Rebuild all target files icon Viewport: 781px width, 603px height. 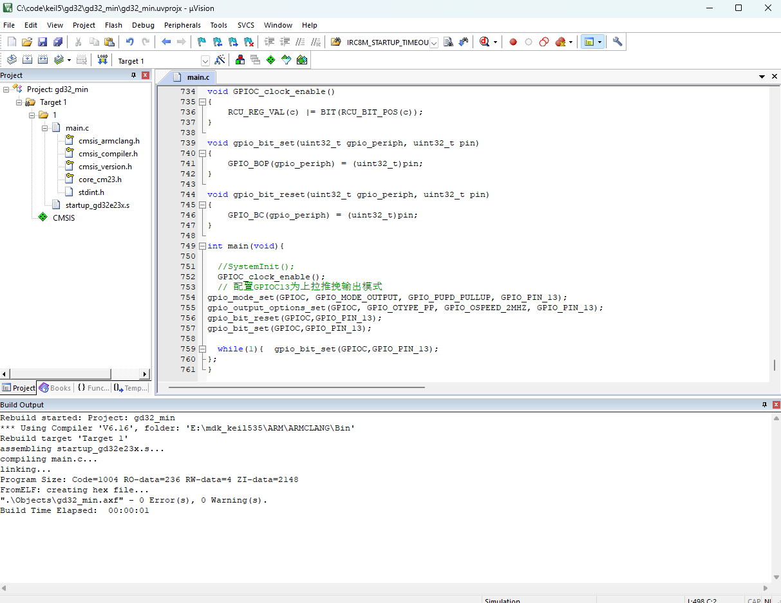(42, 60)
